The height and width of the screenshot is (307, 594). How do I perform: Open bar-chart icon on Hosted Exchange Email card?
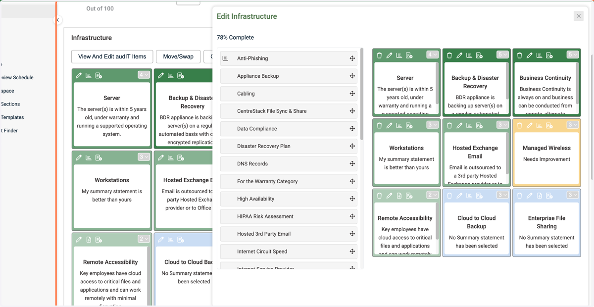pos(469,126)
